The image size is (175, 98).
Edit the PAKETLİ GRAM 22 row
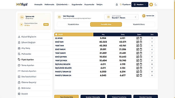click(x=138, y=72)
